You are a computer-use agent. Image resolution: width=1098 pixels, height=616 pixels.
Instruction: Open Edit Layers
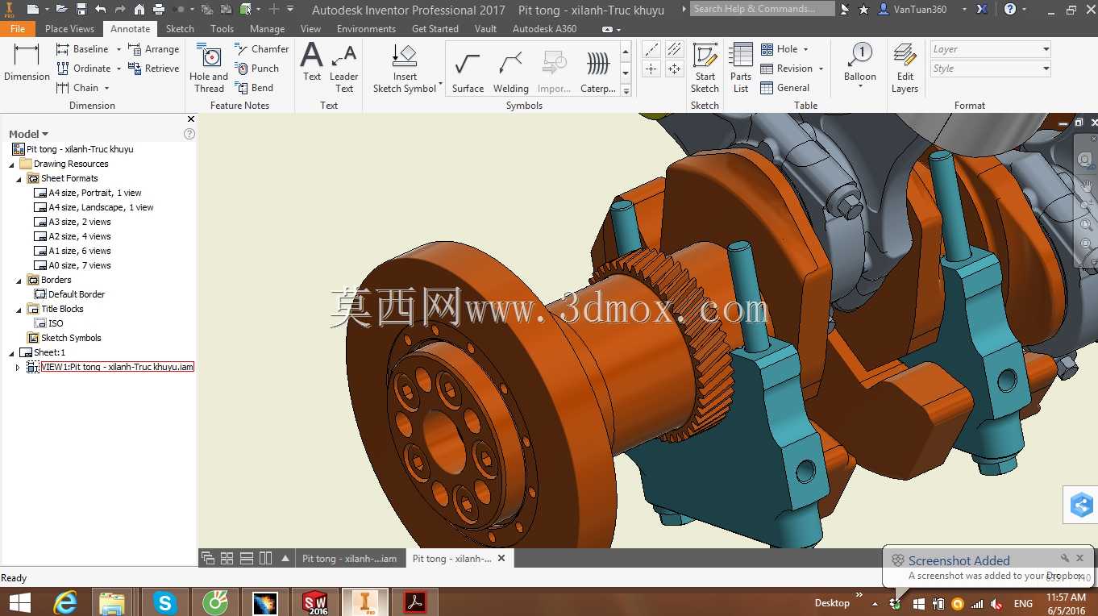pyautogui.click(x=905, y=69)
